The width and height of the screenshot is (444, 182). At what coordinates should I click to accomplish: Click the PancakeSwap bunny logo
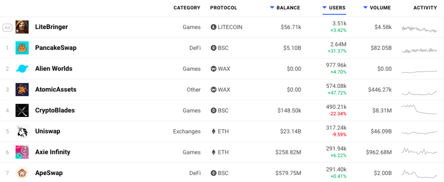[x=22, y=48]
